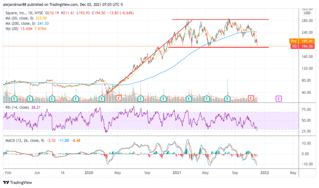Click the MACD line value −11.00
319x188 pixels.
64,141
